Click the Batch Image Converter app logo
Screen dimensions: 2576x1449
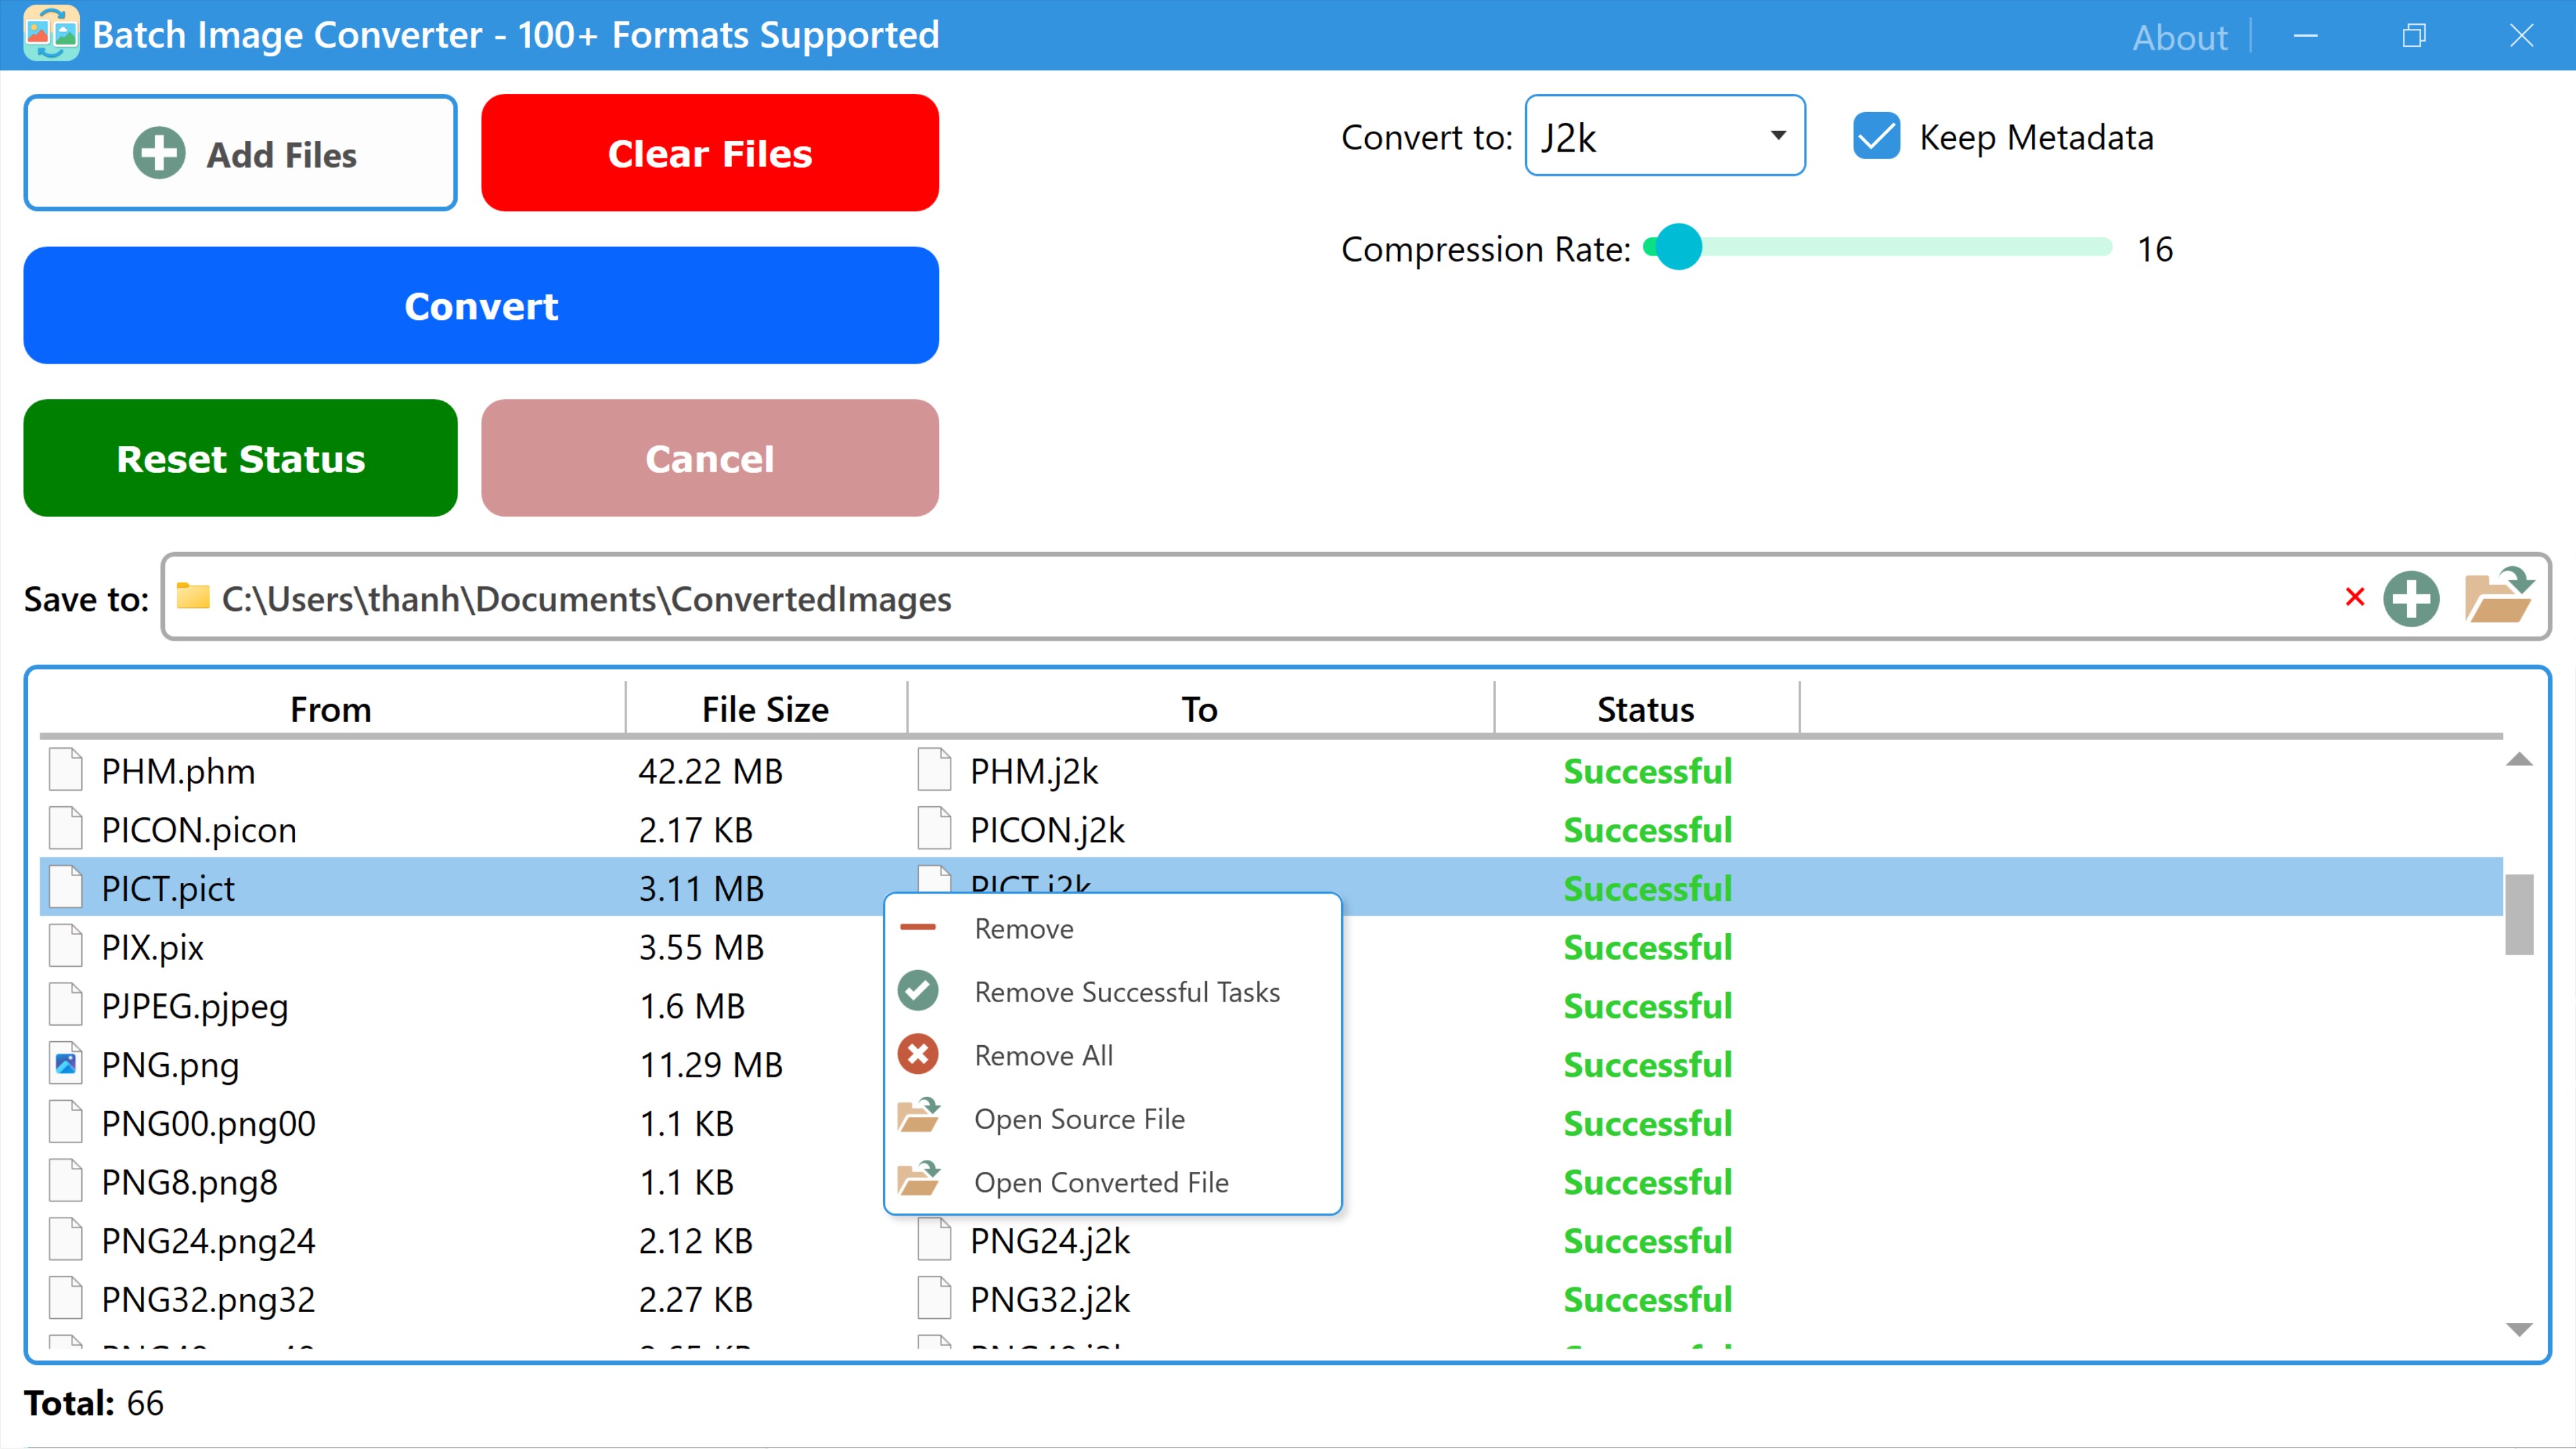click(x=50, y=34)
